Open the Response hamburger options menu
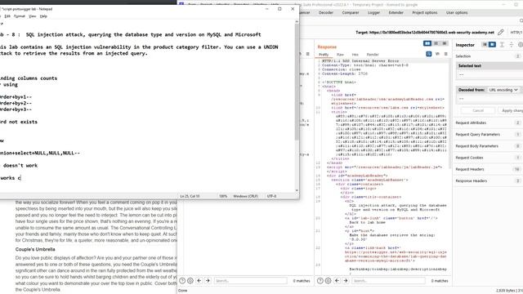Screen dimensions: 523x294 coord(446,54)
